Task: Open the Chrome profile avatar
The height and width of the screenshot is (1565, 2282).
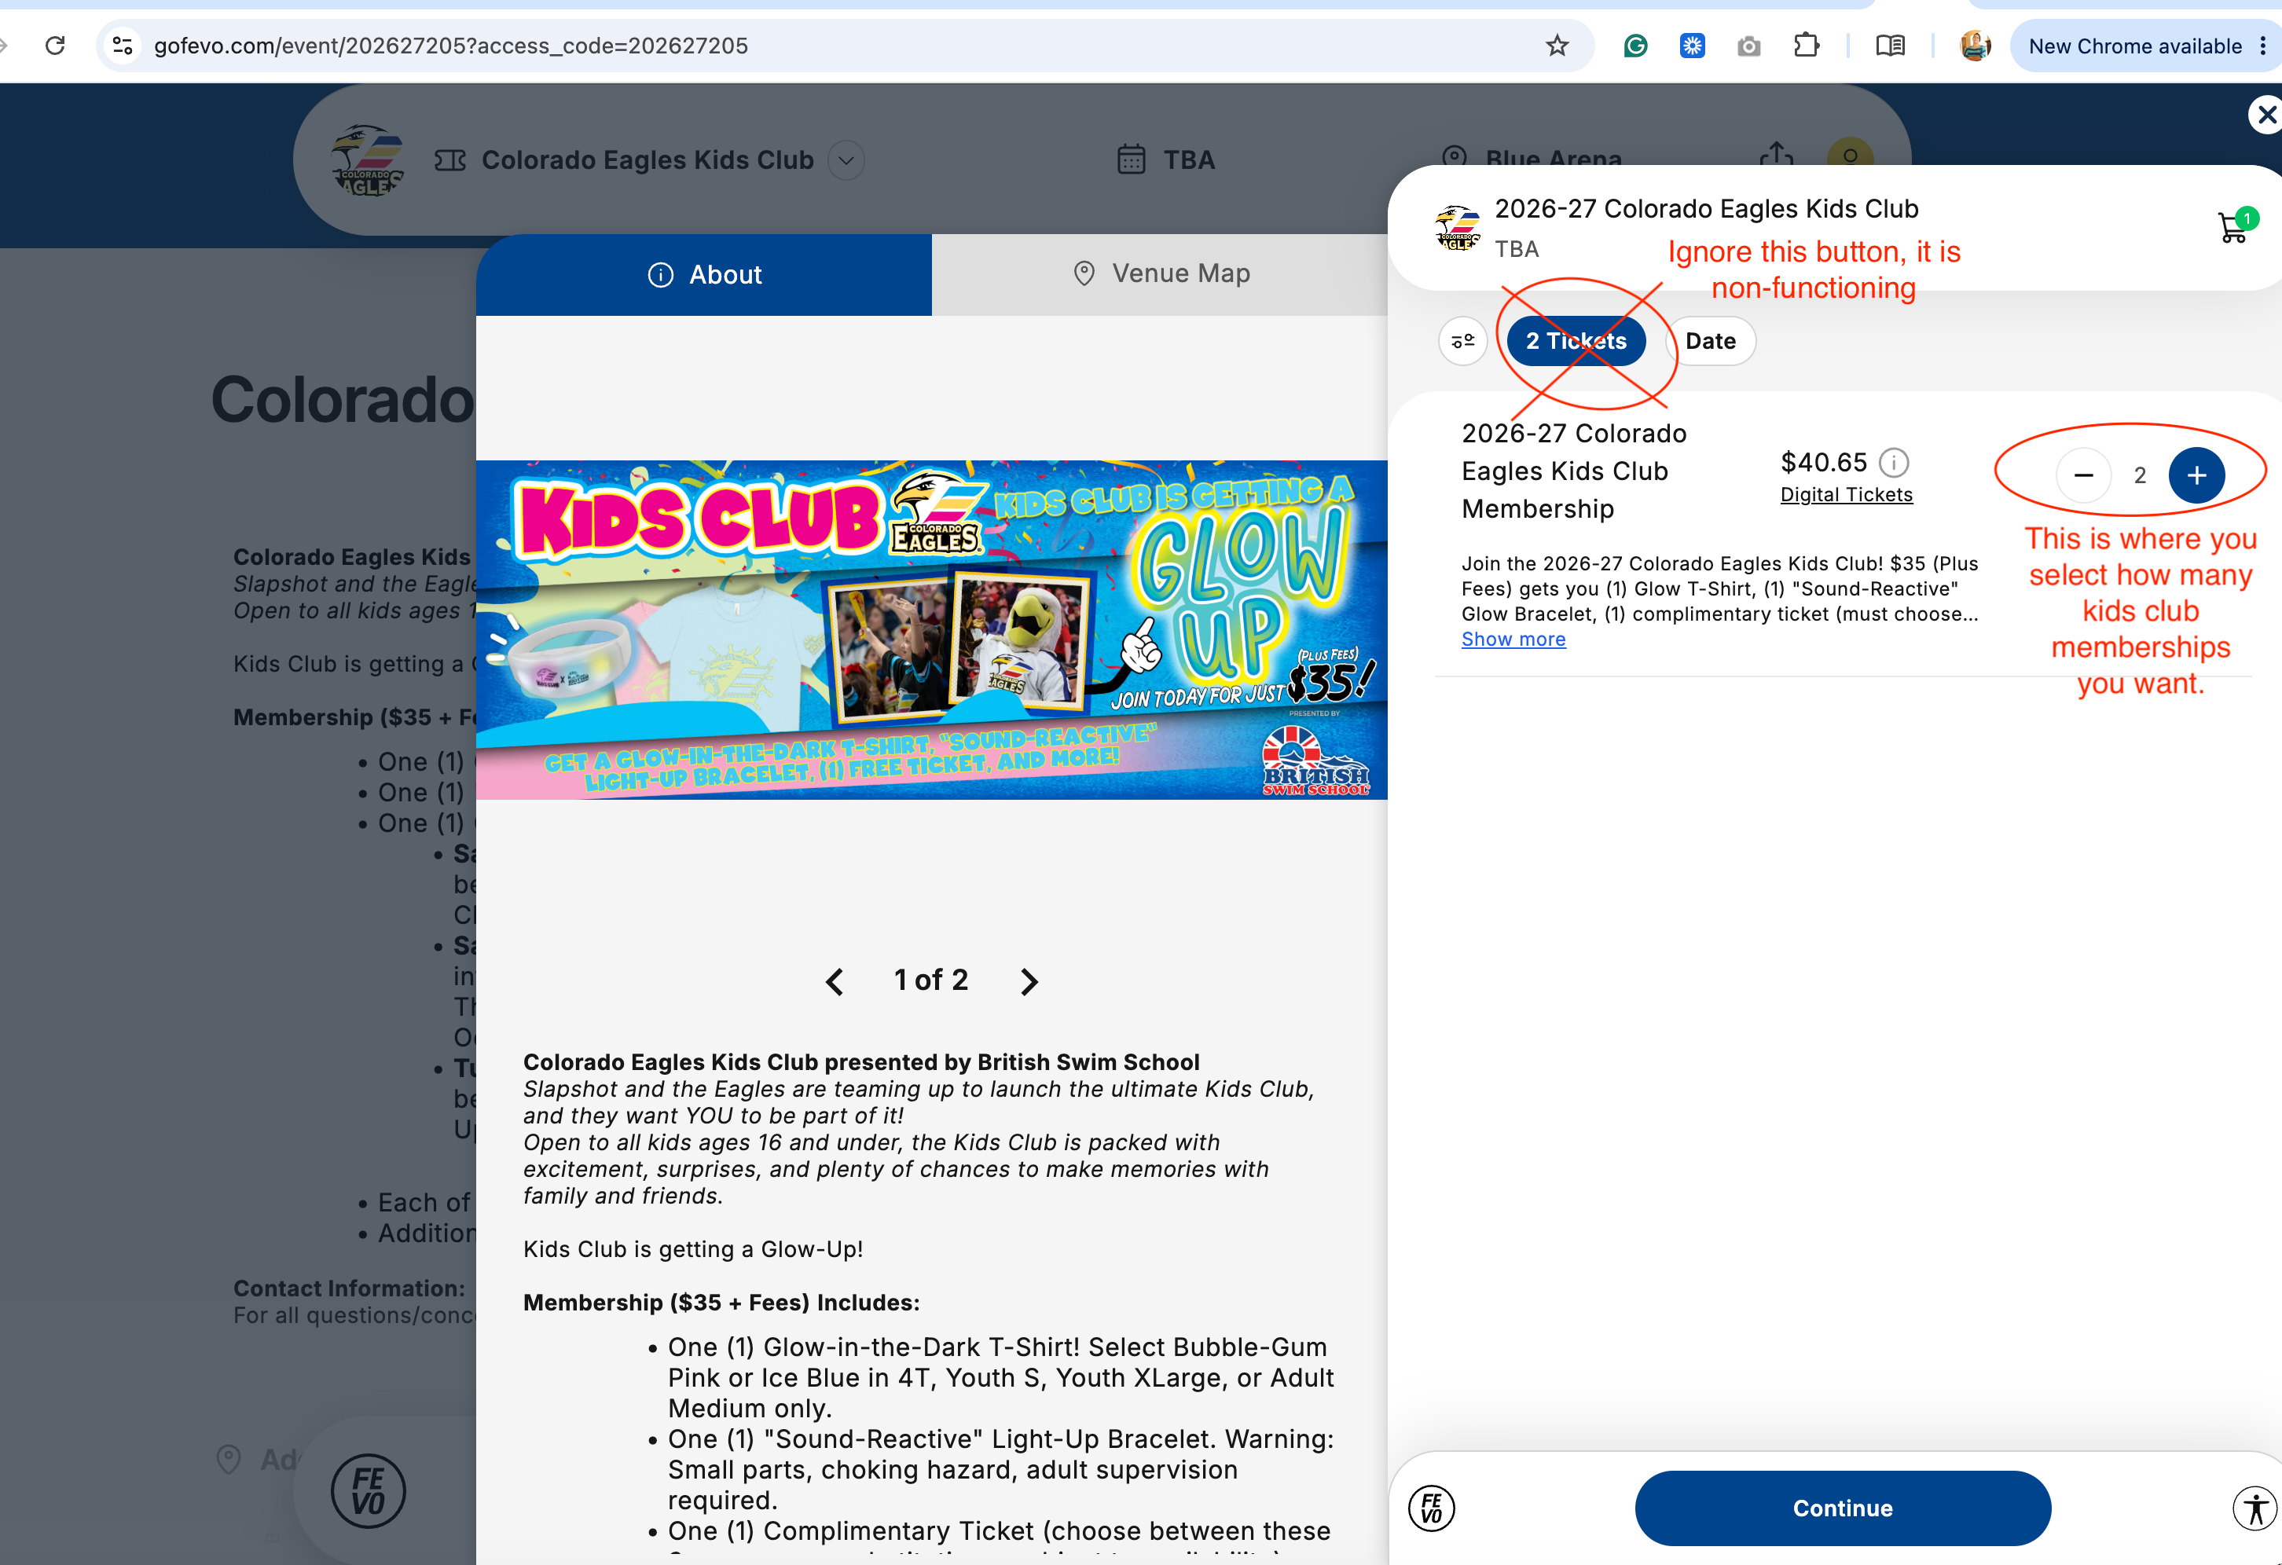Action: point(1975,45)
